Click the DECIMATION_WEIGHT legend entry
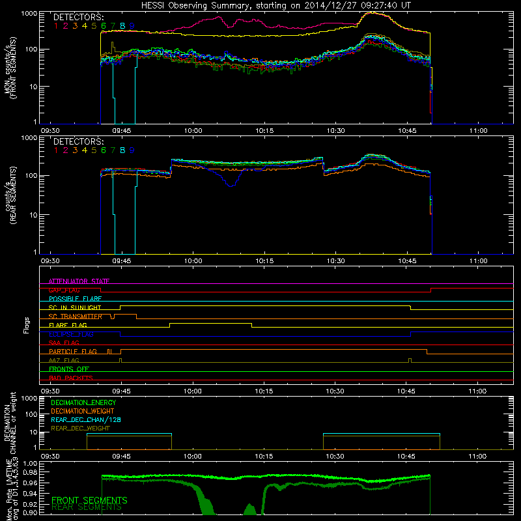 (x=83, y=411)
